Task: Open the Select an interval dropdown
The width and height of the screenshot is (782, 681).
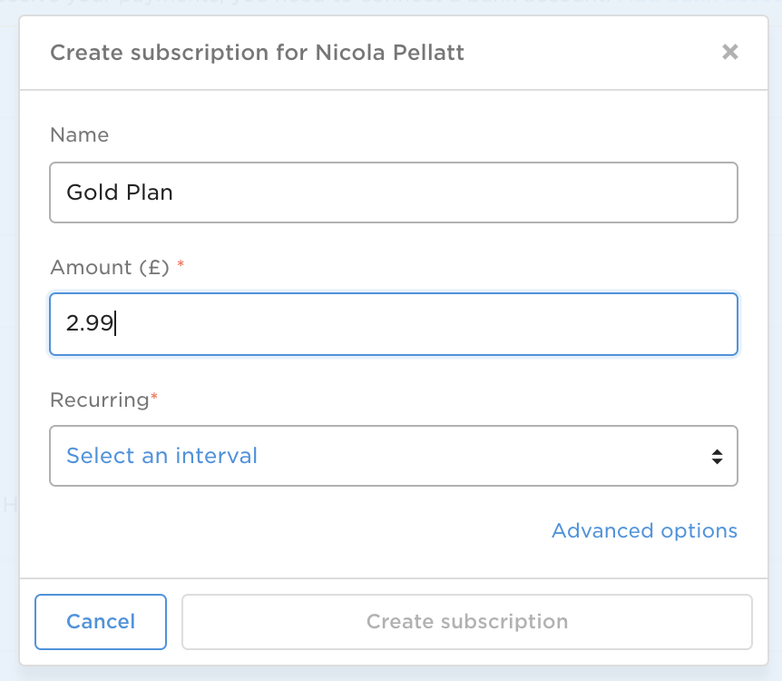Action: pos(393,456)
